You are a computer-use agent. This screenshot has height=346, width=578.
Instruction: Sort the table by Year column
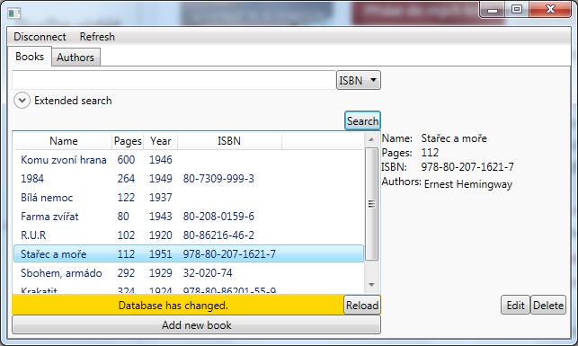point(160,141)
